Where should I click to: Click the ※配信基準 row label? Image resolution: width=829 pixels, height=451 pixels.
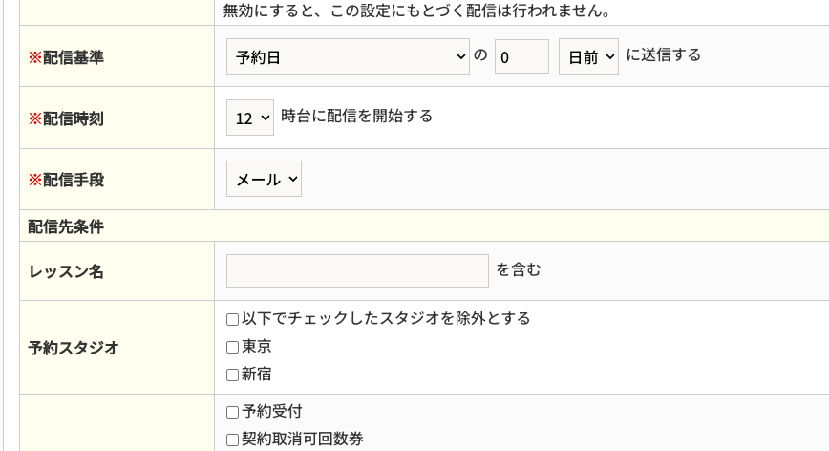tap(66, 57)
